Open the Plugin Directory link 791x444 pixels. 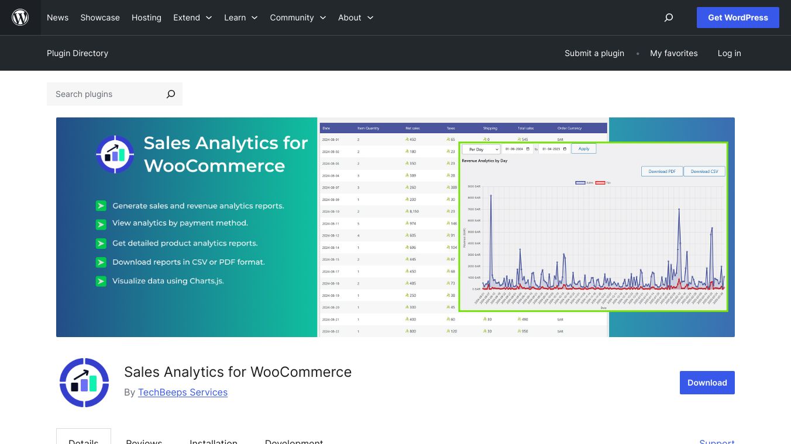pyautogui.click(x=77, y=53)
